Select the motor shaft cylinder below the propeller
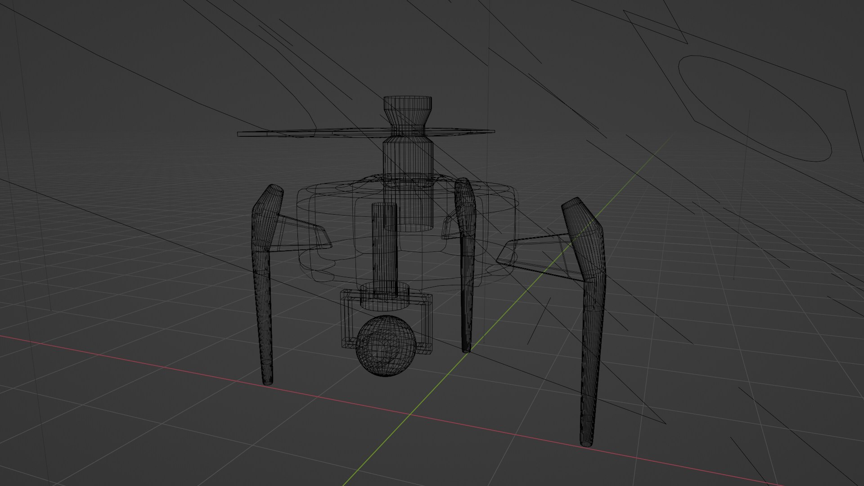This screenshot has width=864, height=486. click(x=408, y=184)
